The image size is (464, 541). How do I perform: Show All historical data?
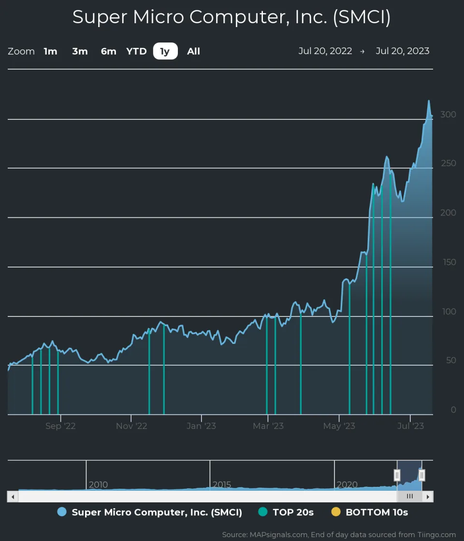[x=193, y=51]
